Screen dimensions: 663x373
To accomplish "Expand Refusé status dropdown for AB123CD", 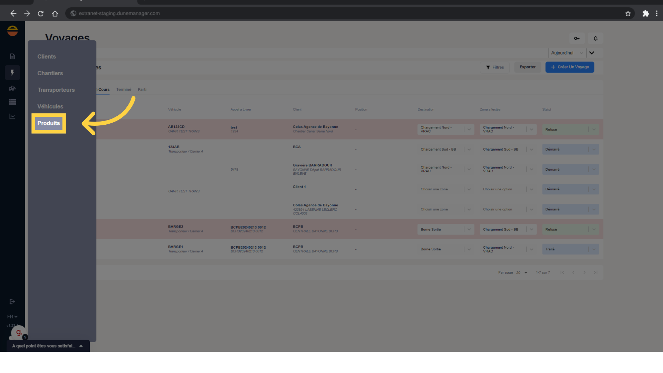I will tap(594, 130).
